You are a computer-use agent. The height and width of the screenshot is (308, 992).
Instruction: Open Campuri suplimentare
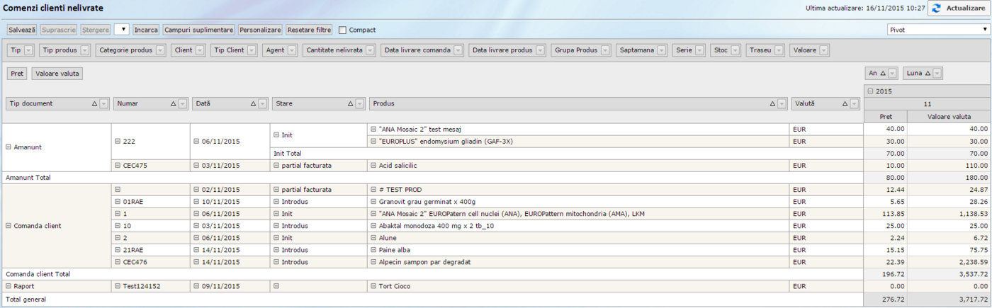[x=198, y=30]
